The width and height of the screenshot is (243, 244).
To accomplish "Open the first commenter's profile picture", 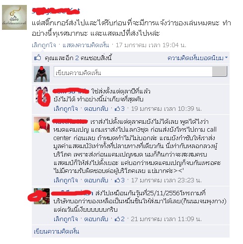I will [42, 94].
